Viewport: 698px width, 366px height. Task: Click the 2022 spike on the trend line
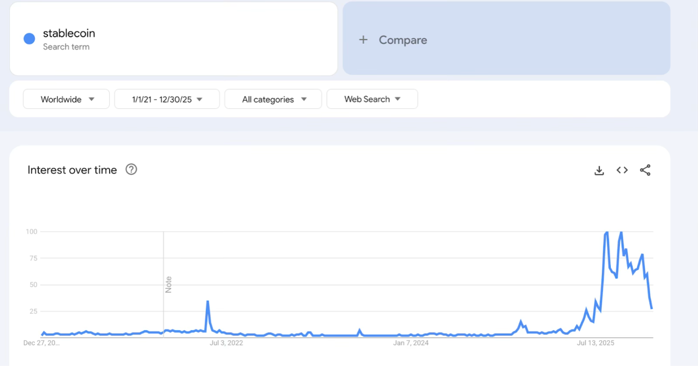click(208, 302)
